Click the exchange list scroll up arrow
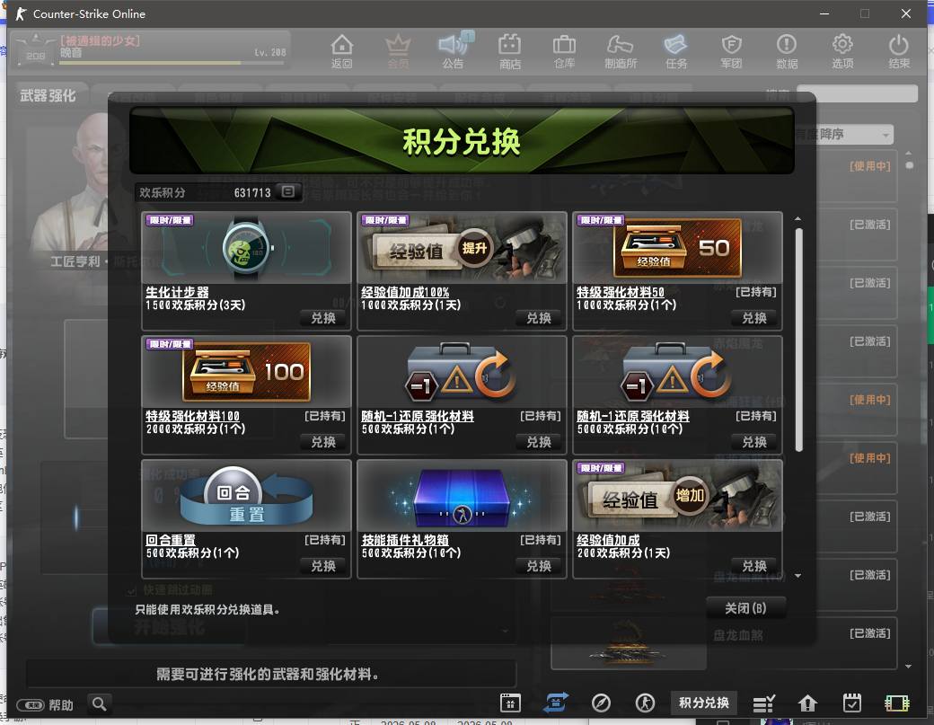This screenshot has height=725, width=934. [x=798, y=218]
